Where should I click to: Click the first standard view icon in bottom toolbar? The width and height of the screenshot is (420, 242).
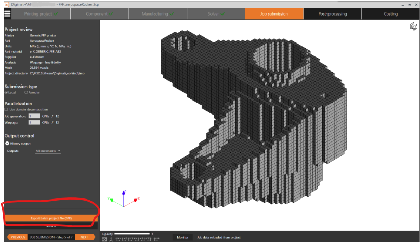pyautogui.click(x=118, y=239)
